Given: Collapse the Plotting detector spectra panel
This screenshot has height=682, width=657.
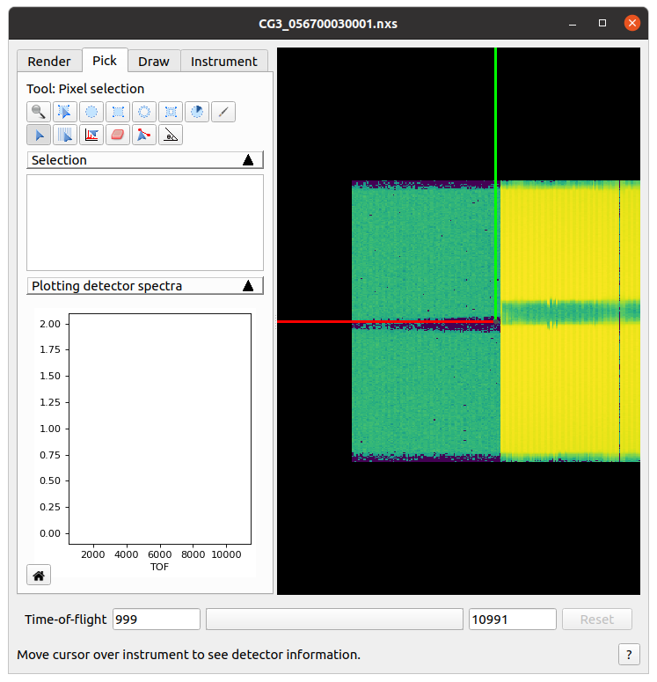Looking at the screenshot, I should pyautogui.click(x=145, y=286).
